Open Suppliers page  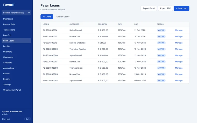(x=8, y=63)
